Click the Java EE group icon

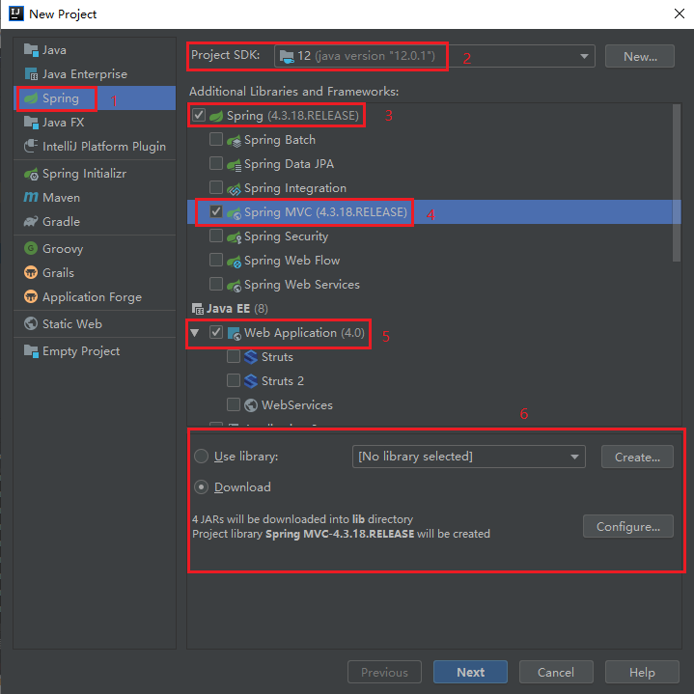tap(198, 309)
